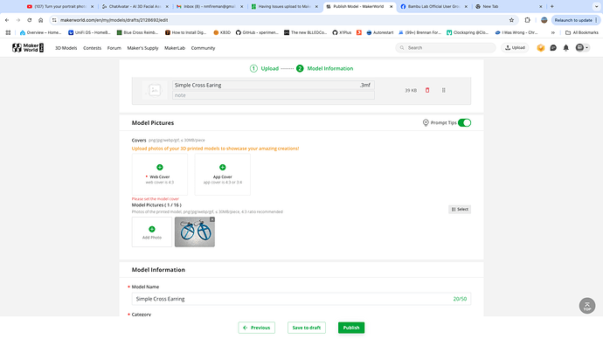Open MakerLab page

click(175, 48)
